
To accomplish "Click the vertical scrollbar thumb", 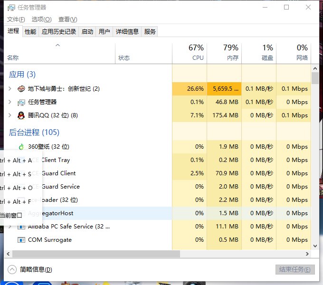I will (315, 78).
